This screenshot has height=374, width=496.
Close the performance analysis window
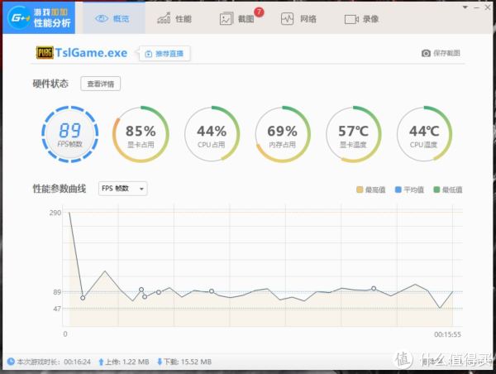click(488, 7)
